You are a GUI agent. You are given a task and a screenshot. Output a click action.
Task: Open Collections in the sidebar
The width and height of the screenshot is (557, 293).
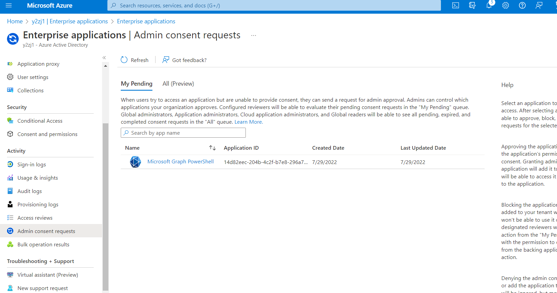click(x=30, y=90)
